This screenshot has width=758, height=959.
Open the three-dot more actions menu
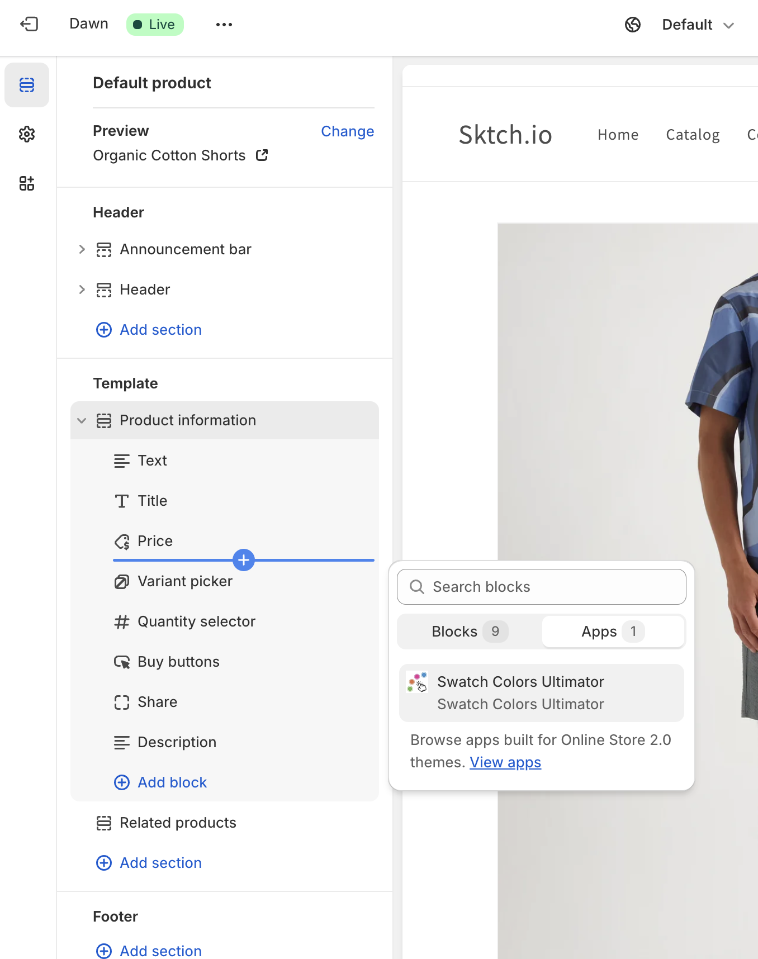224,25
